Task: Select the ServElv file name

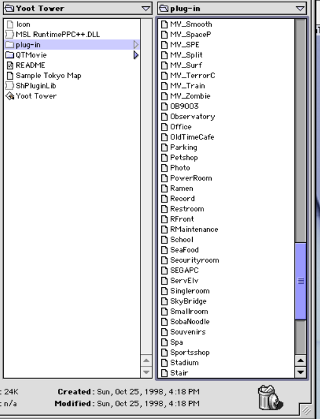Action: (185, 281)
